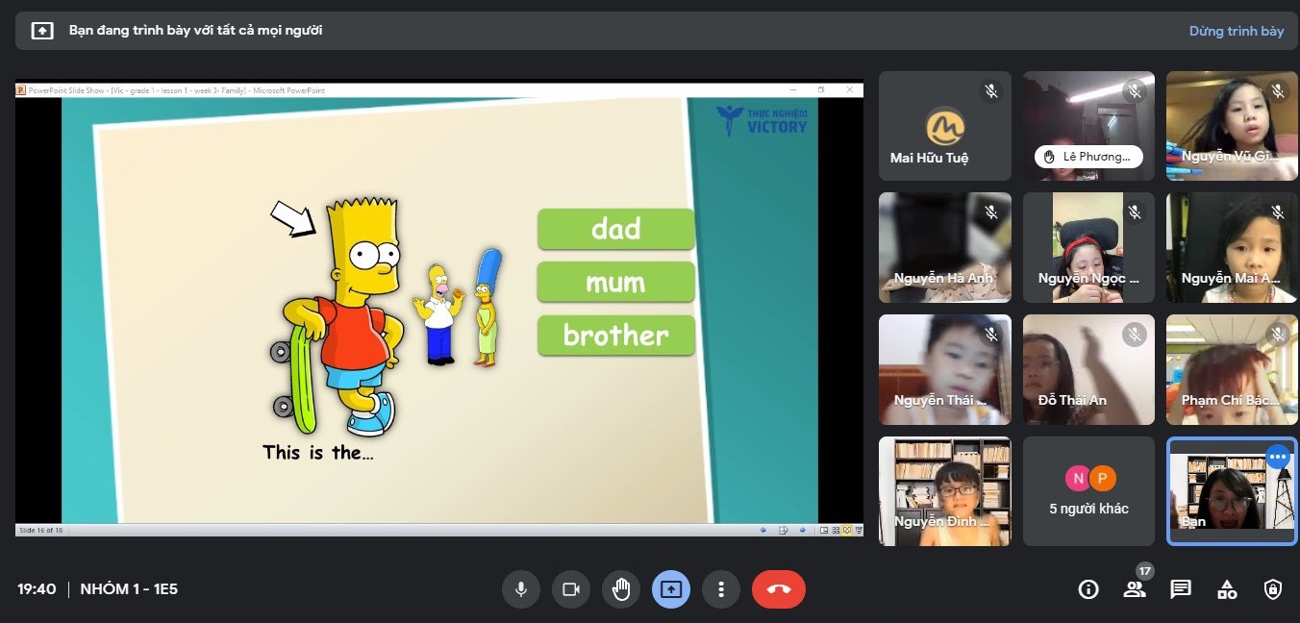
Task: Show the participants list icon
Action: tap(1135, 589)
